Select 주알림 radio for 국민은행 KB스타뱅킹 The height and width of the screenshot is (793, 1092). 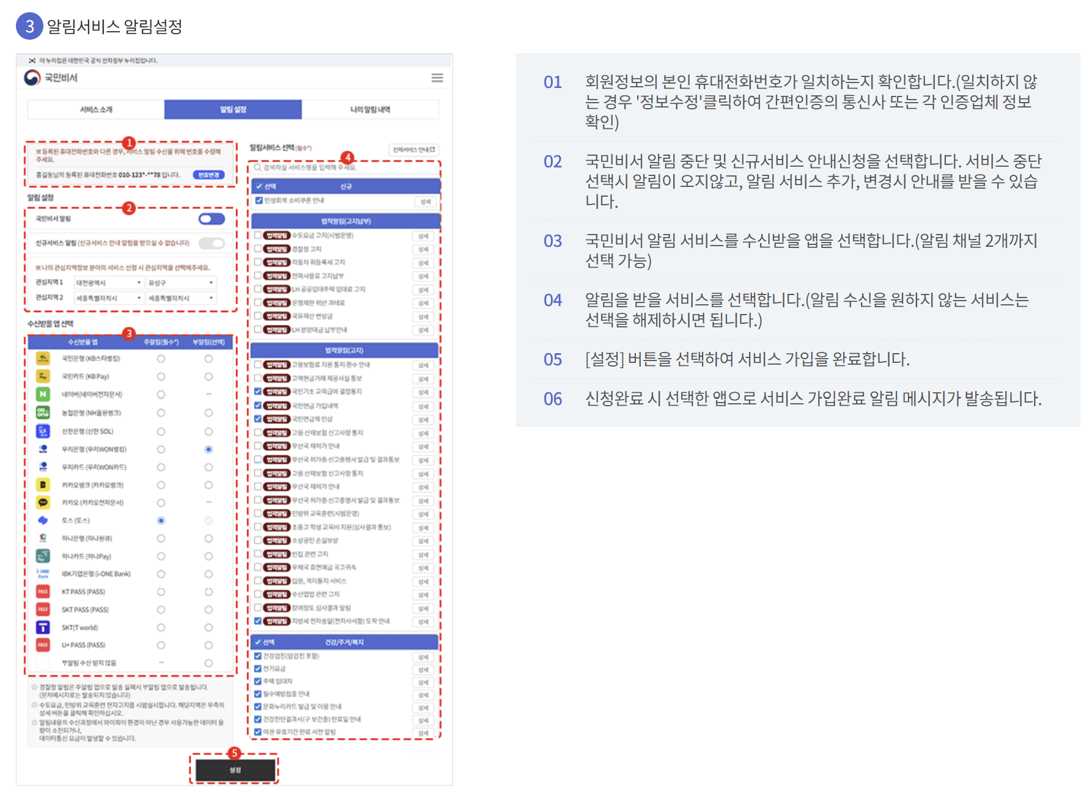(x=160, y=359)
